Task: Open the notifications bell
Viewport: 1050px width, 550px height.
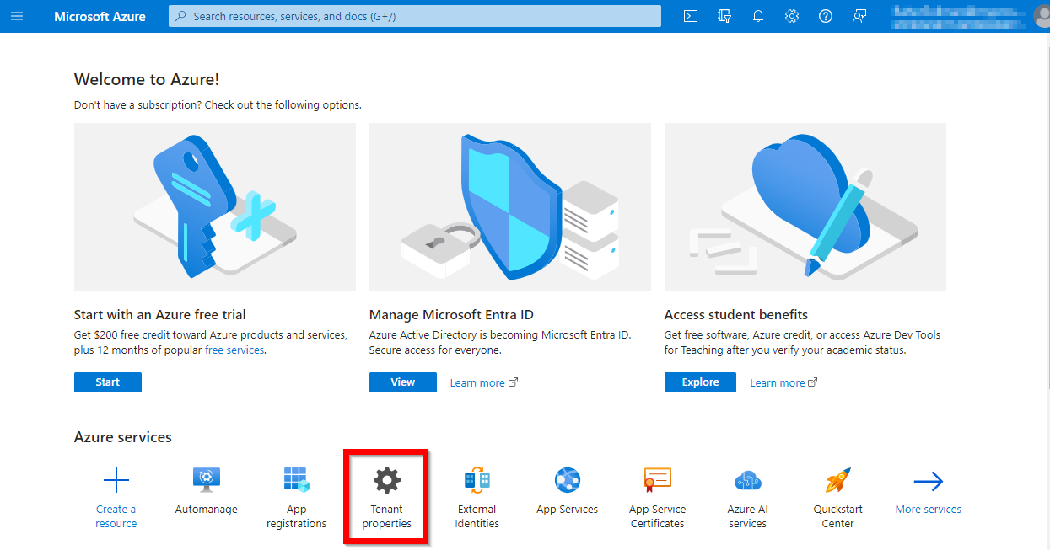Action: pyautogui.click(x=758, y=16)
